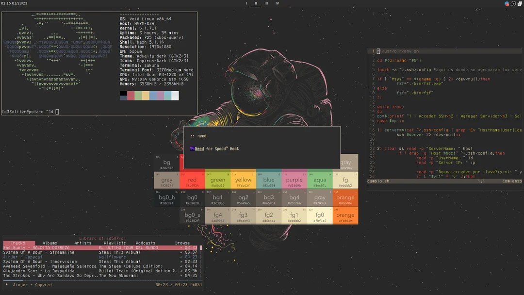The width and height of the screenshot is (524, 295).
Task: Open the clipboard manager tray icon
Action: coord(520,3)
